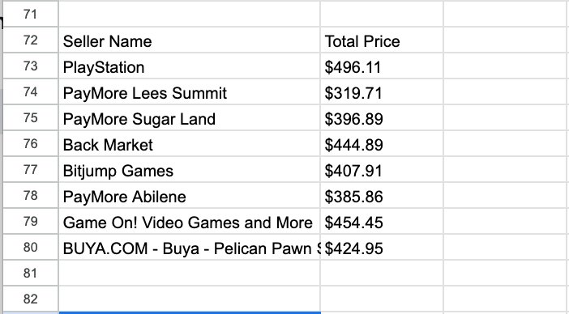Select the $396.89 price cell
The height and width of the screenshot is (314, 569).
[382, 118]
